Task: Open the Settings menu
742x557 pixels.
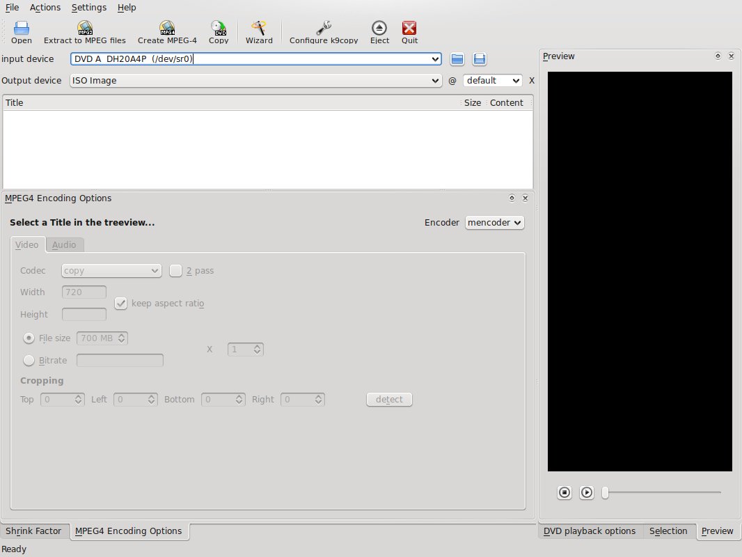Action: coord(89,8)
